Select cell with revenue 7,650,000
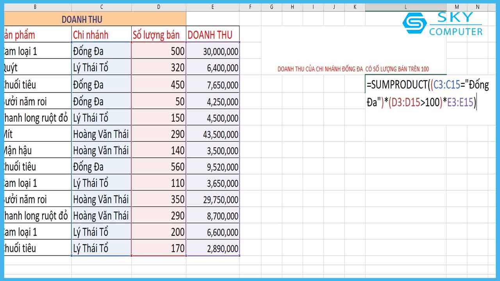Screen dimensions: 500x281 [x=212, y=84]
